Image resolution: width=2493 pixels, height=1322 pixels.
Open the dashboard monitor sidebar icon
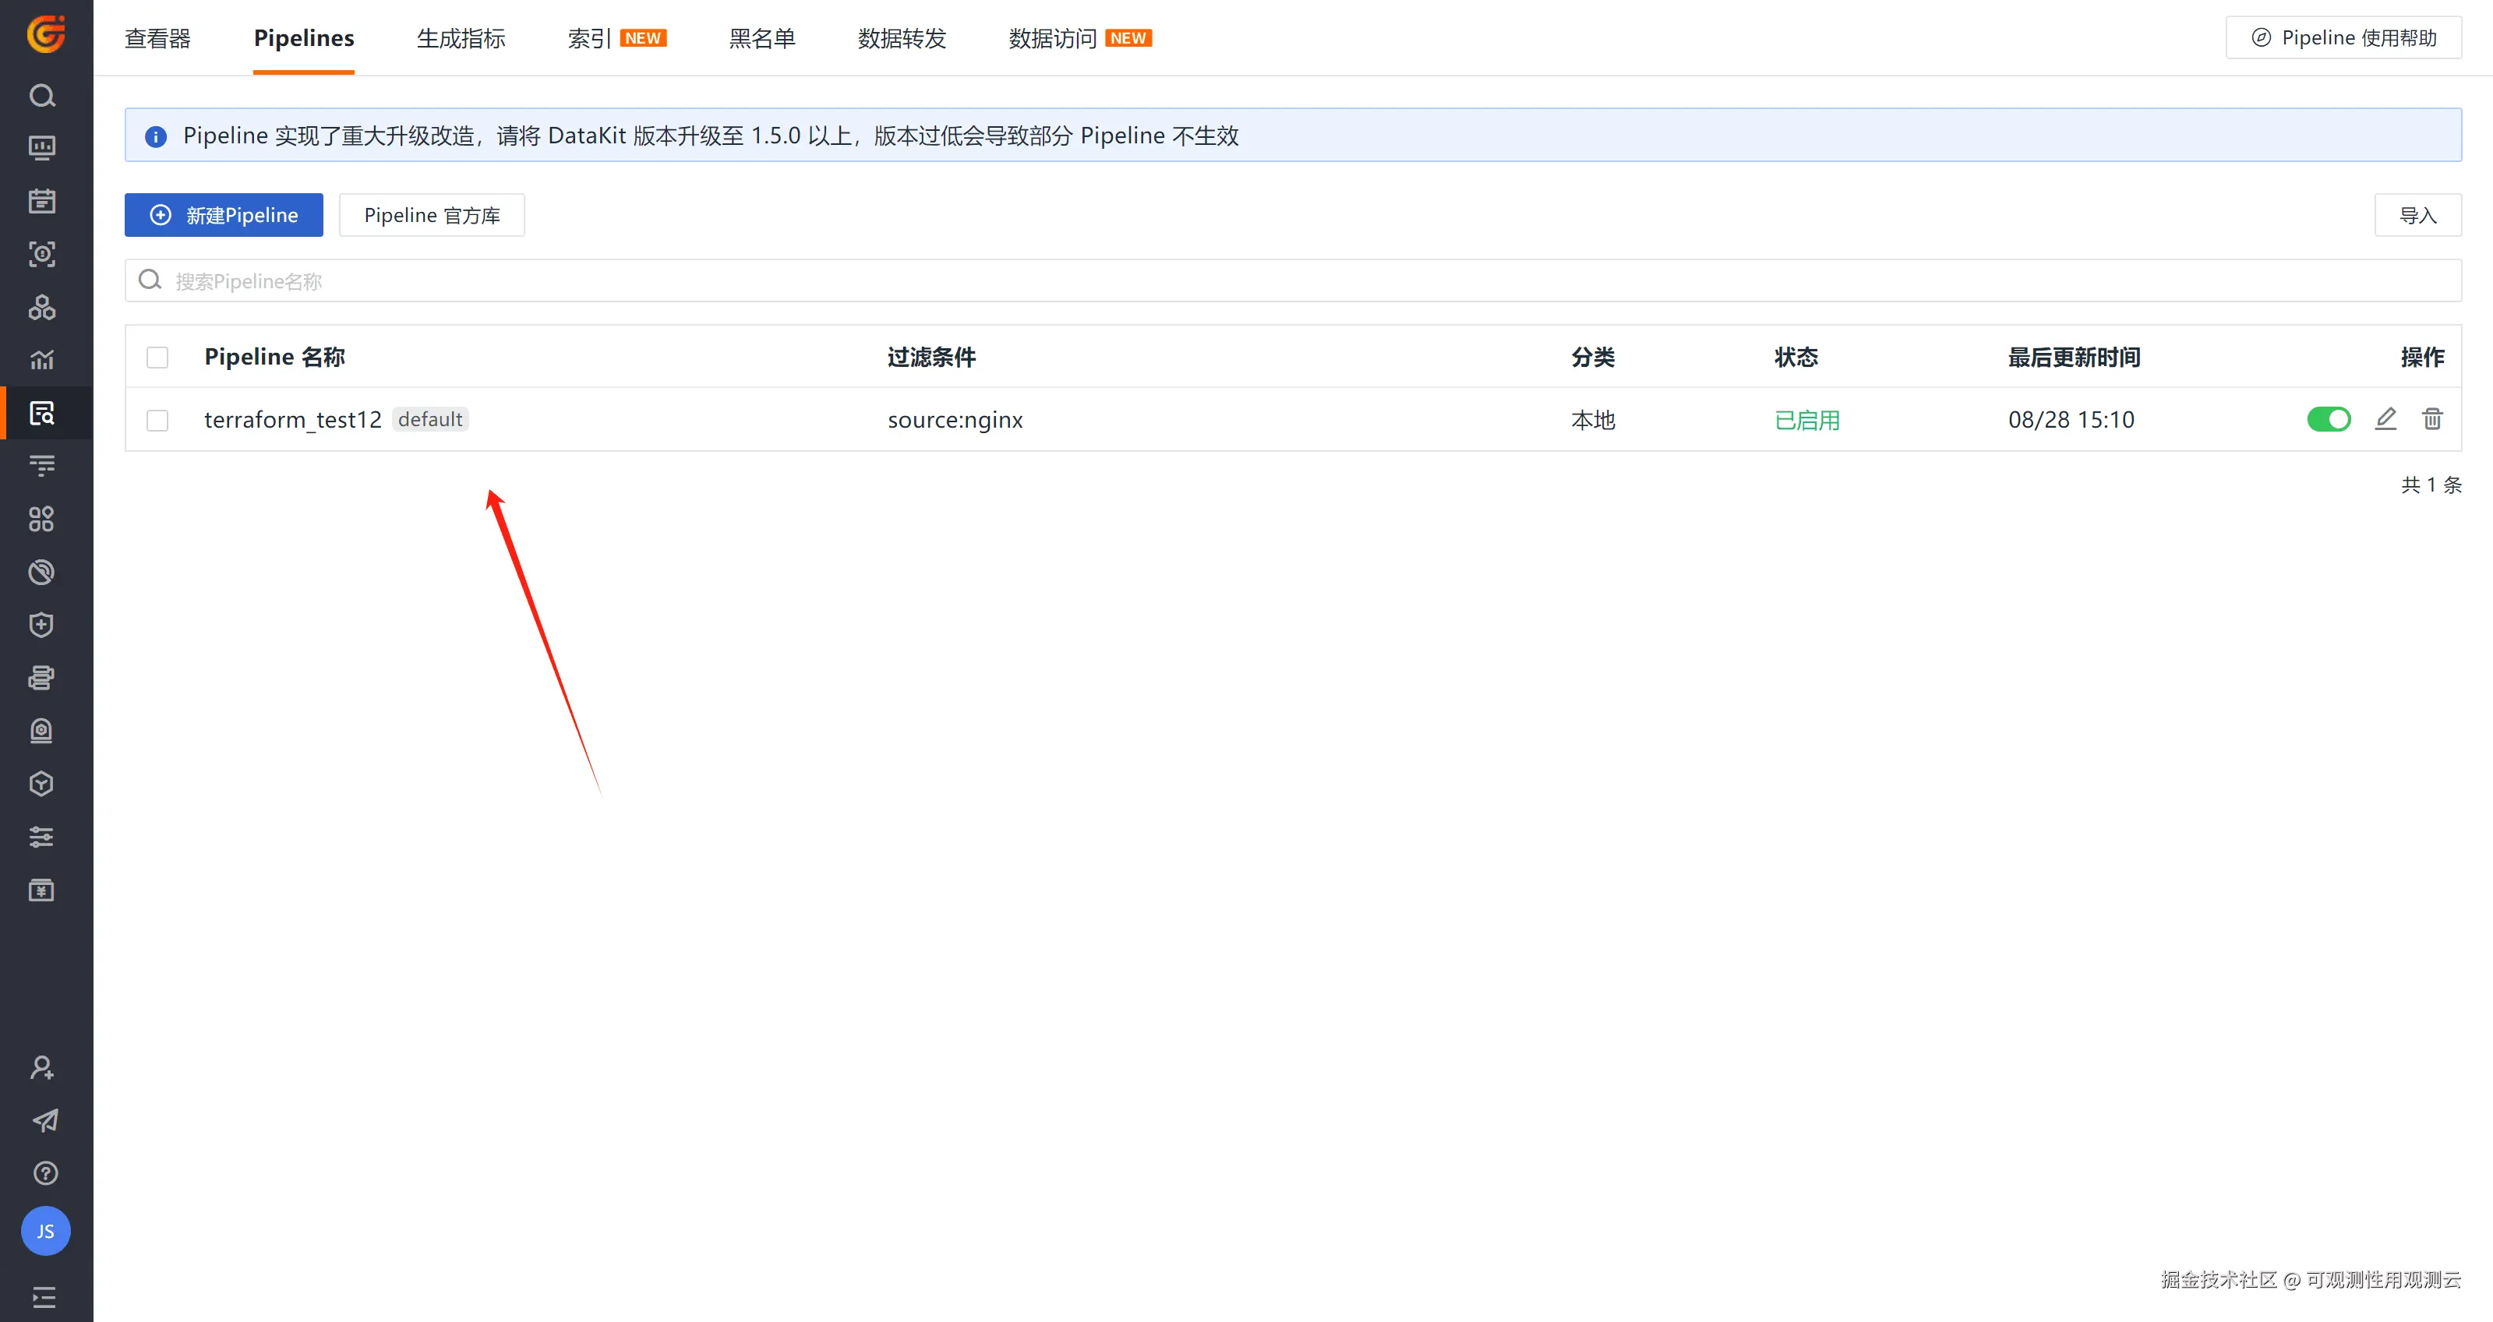pyautogui.click(x=41, y=148)
